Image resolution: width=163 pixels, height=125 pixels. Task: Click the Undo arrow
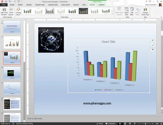click(10, 2)
